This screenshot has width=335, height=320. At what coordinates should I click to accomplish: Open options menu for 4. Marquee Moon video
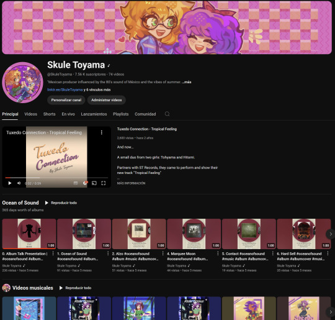[218, 254]
